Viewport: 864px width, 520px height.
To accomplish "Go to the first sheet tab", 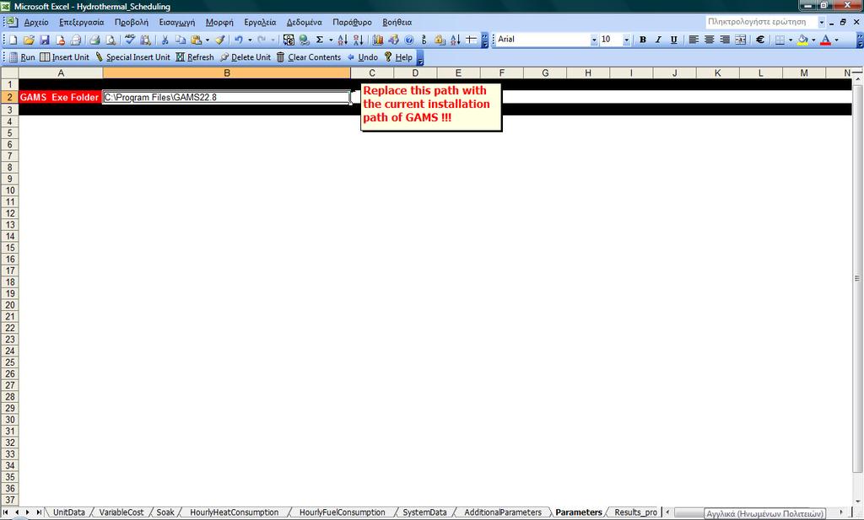I will pyautogui.click(x=6, y=512).
